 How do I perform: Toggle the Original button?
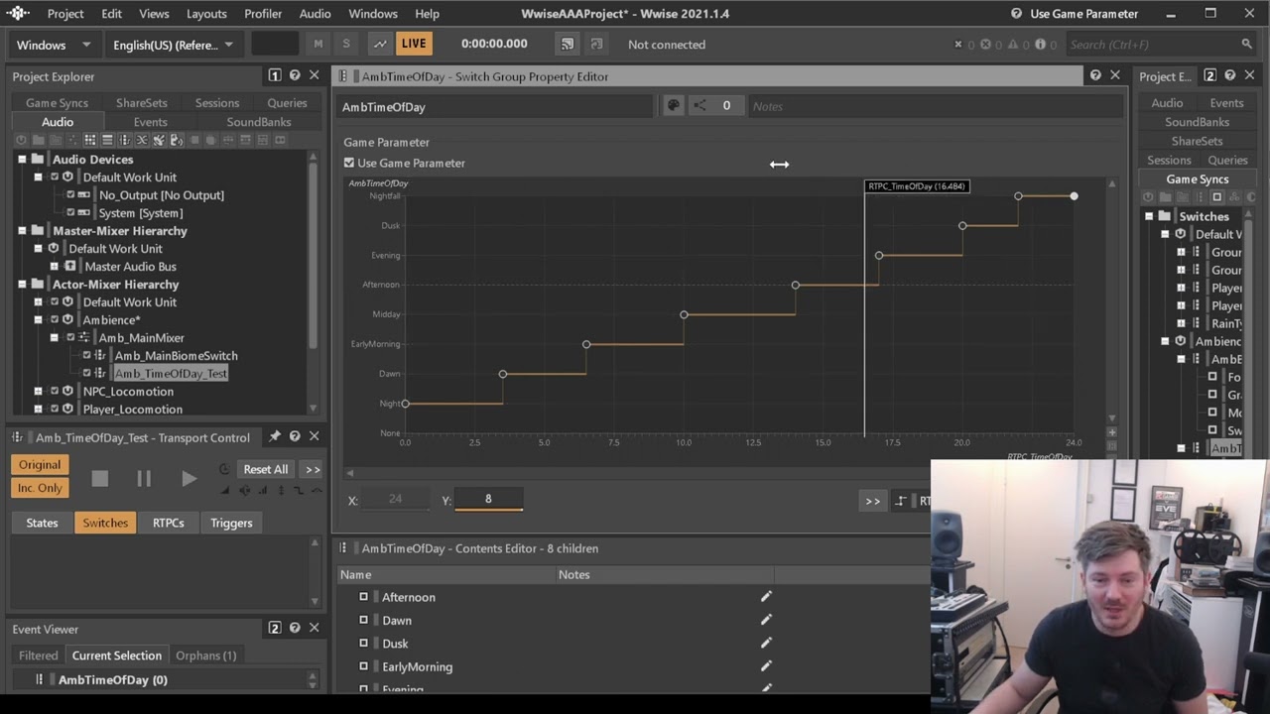click(x=40, y=464)
